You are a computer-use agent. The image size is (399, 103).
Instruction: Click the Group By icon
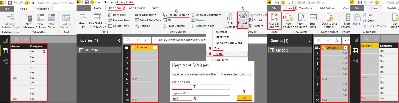[83, 18]
